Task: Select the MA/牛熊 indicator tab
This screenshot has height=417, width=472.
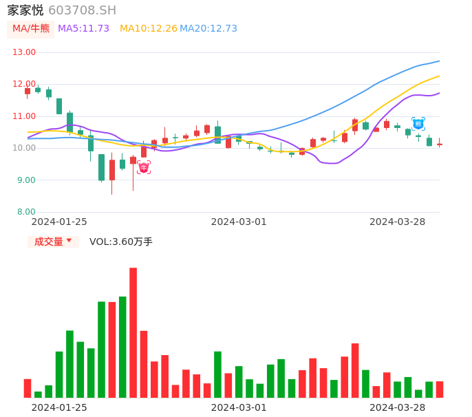Action: point(30,29)
